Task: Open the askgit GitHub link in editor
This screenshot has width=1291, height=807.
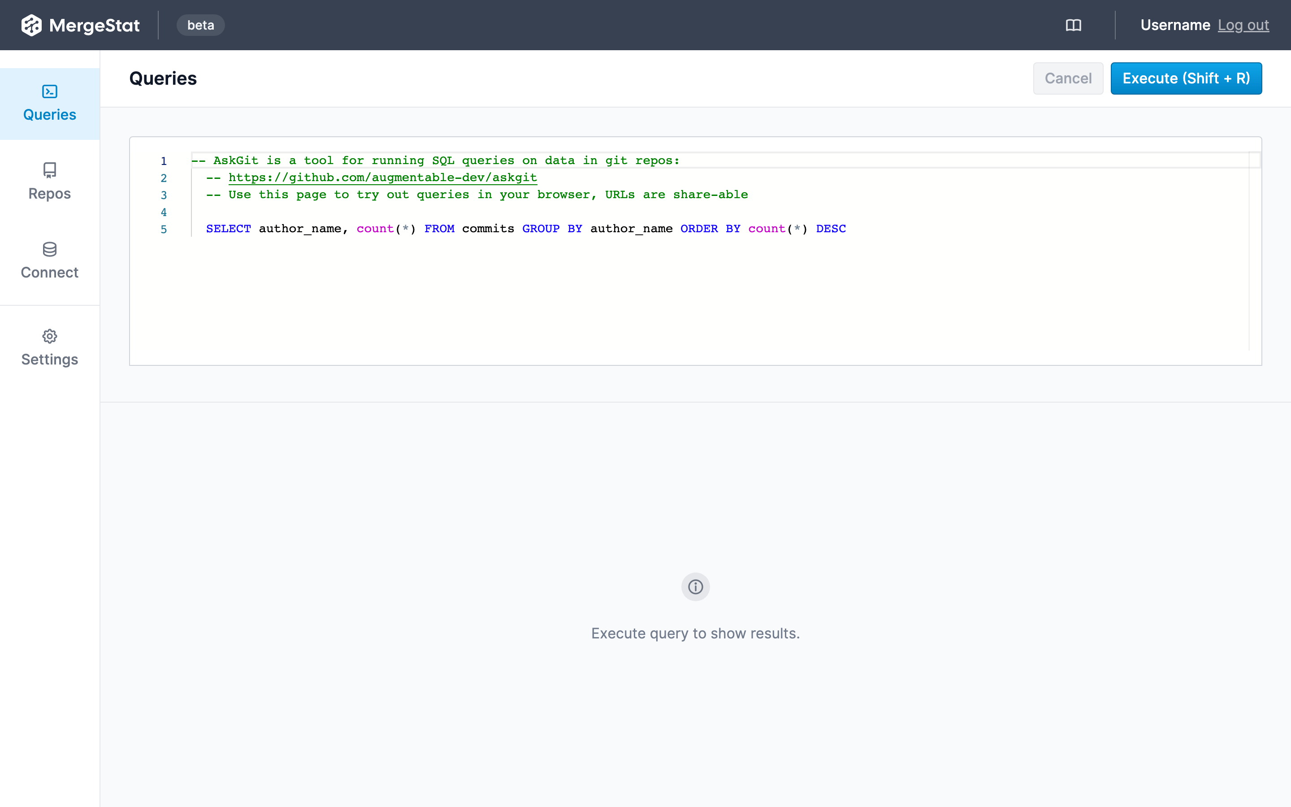Action: (382, 177)
